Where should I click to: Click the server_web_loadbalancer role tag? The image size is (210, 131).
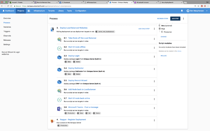click(105, 32)
